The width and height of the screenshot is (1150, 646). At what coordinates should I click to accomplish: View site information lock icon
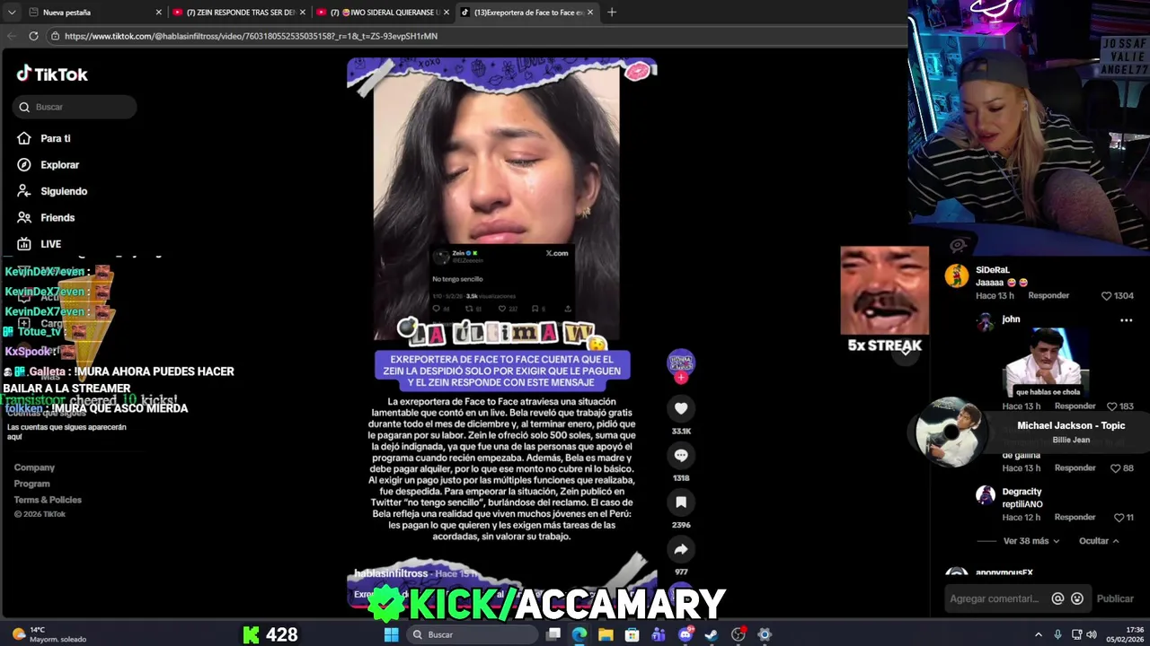[55, 36]
